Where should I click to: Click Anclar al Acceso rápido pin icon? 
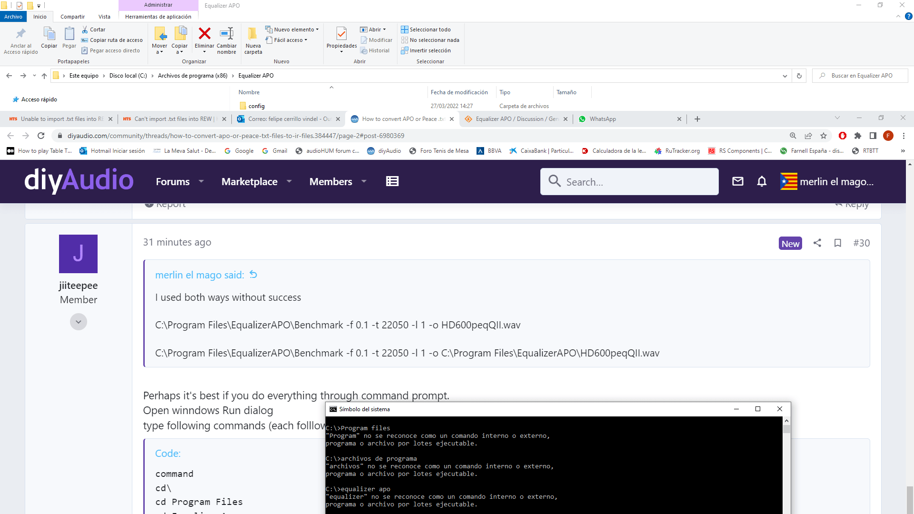click(21, 33)
